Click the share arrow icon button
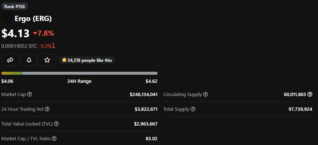This screenshot has height=145, width=318. coord(10,60)
